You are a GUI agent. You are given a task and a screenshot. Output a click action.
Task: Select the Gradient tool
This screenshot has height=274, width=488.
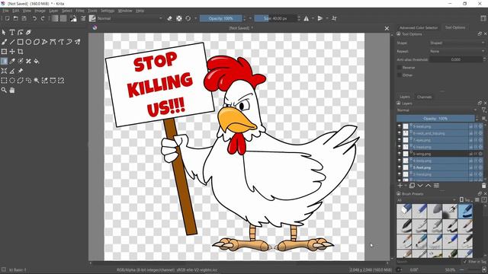4,61
